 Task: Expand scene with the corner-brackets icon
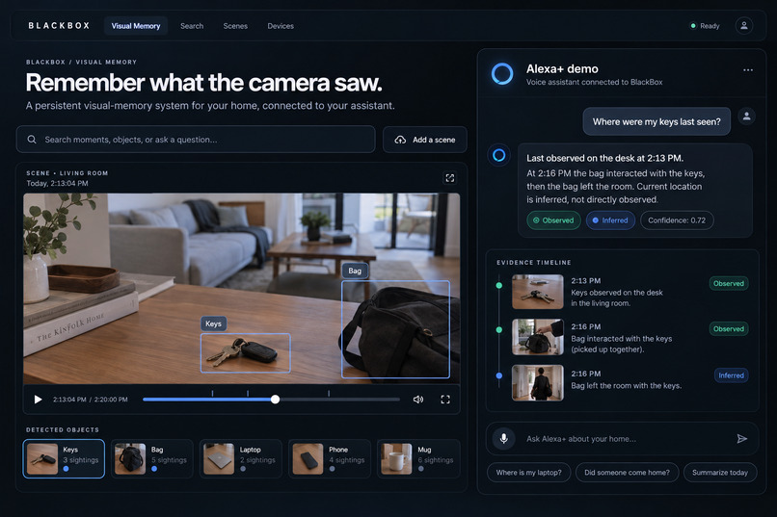click(449, 178)
